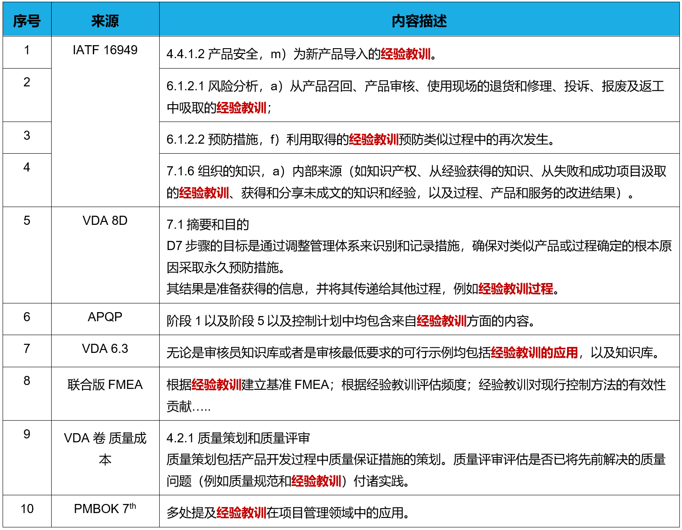Click the "内容描述" header cell
The image size is (682, 530).
419,20
